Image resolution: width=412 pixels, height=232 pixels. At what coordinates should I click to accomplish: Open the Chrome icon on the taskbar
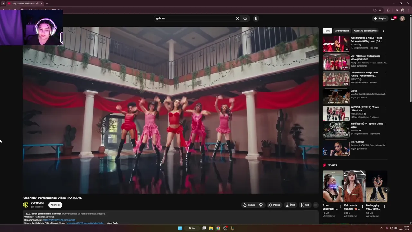coord(218,228)
